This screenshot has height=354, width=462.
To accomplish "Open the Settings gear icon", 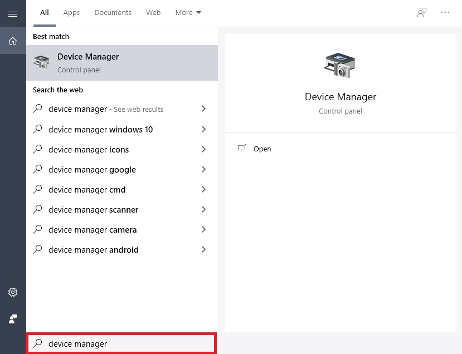I will [13, 292].
